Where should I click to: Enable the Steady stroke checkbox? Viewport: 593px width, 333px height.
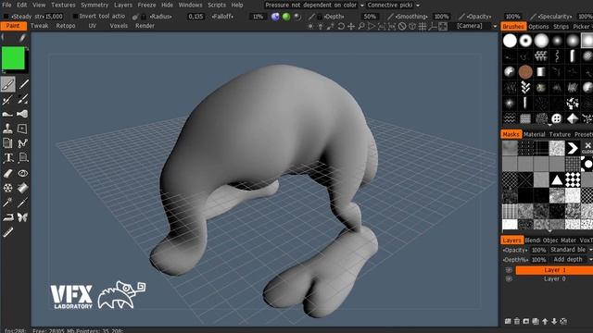[6, 17]
